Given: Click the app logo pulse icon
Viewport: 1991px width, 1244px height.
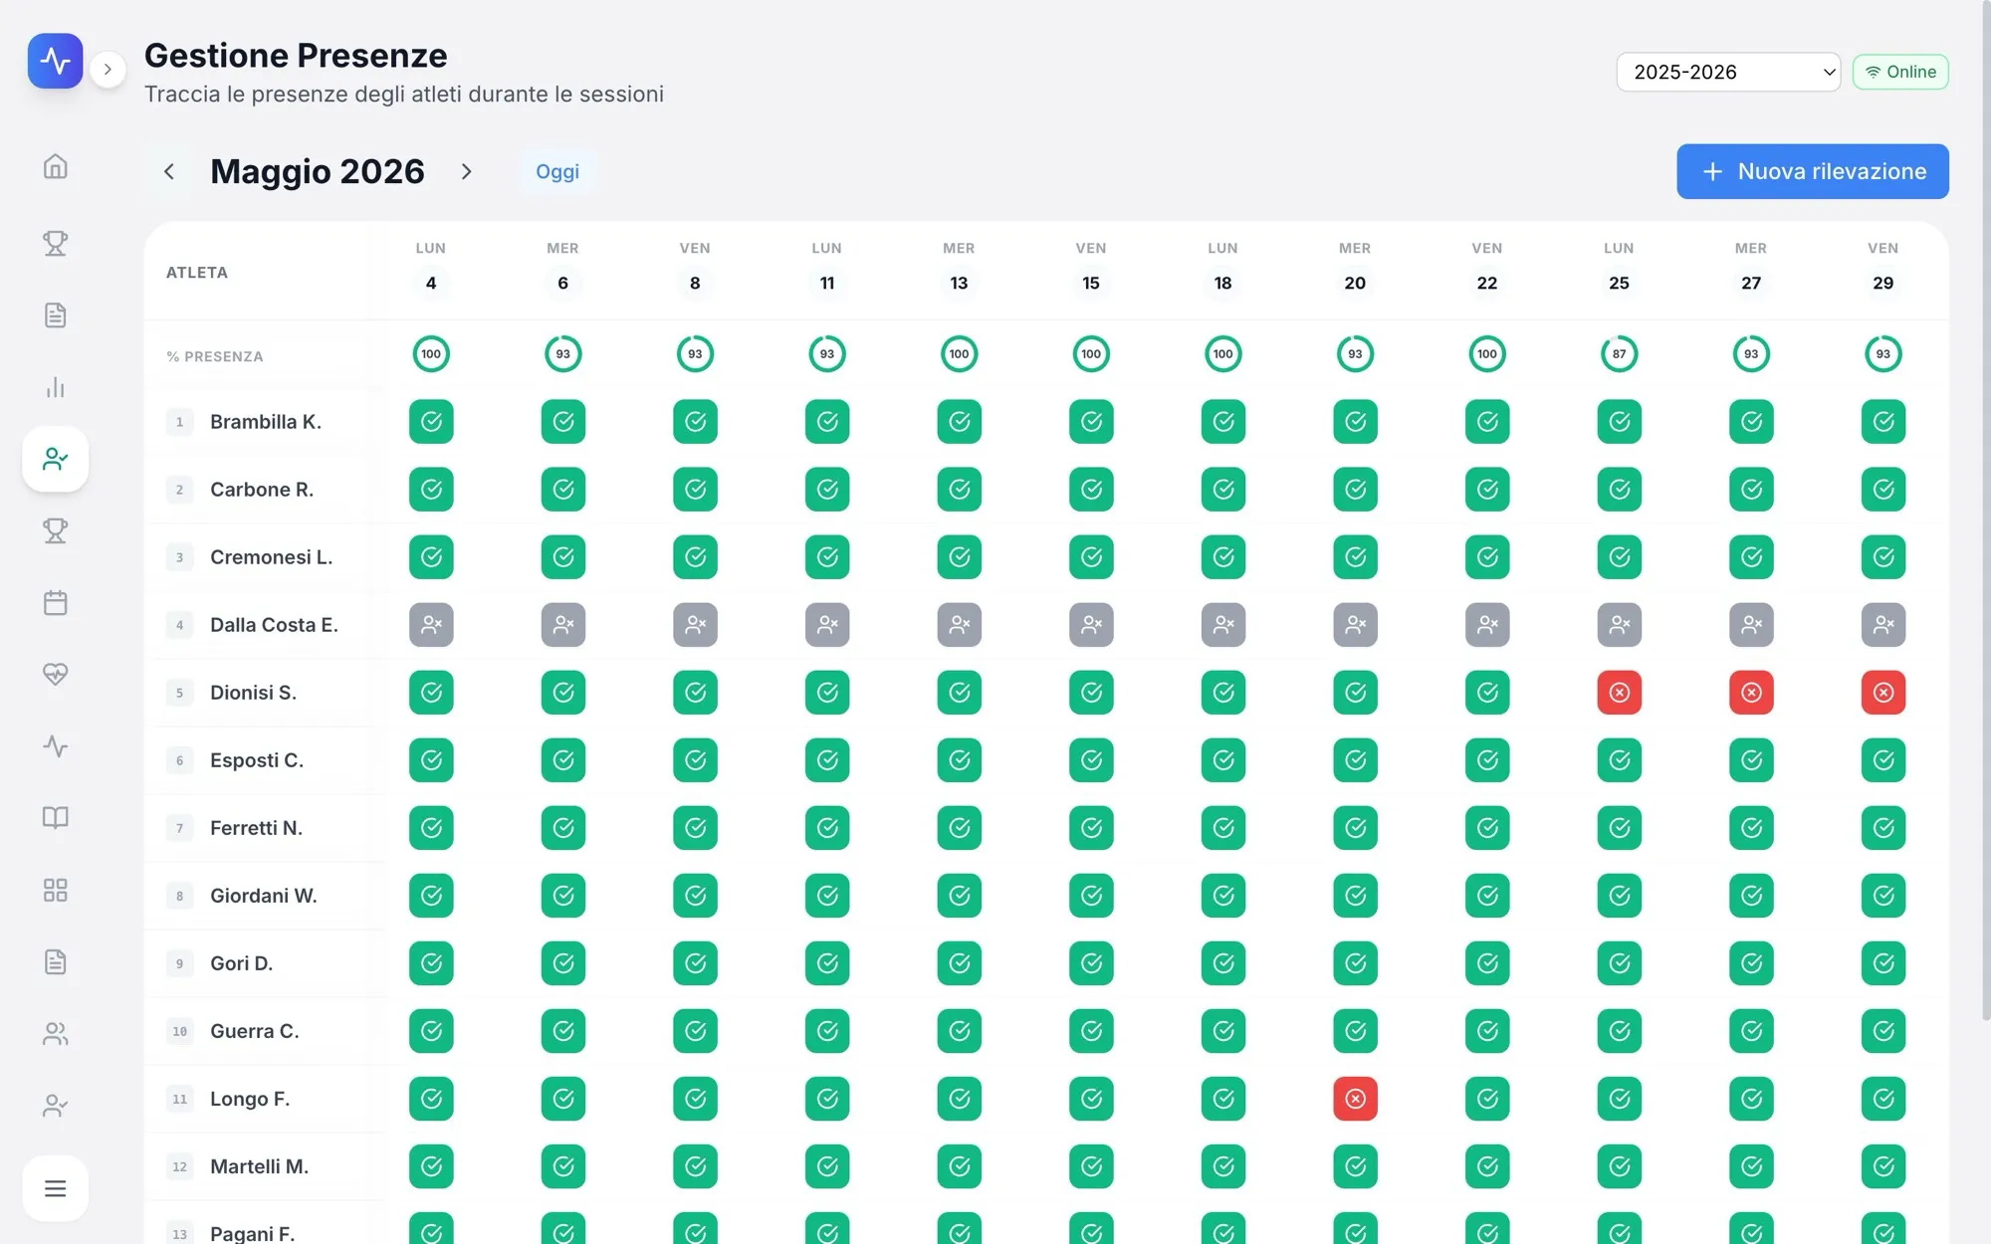Looking at the screenshot, I should pos(56,61).
